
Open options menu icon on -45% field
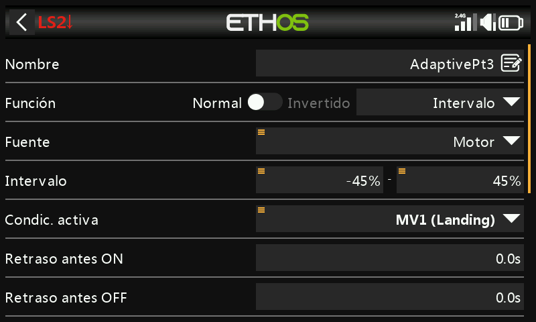click(x=261, y=171)
